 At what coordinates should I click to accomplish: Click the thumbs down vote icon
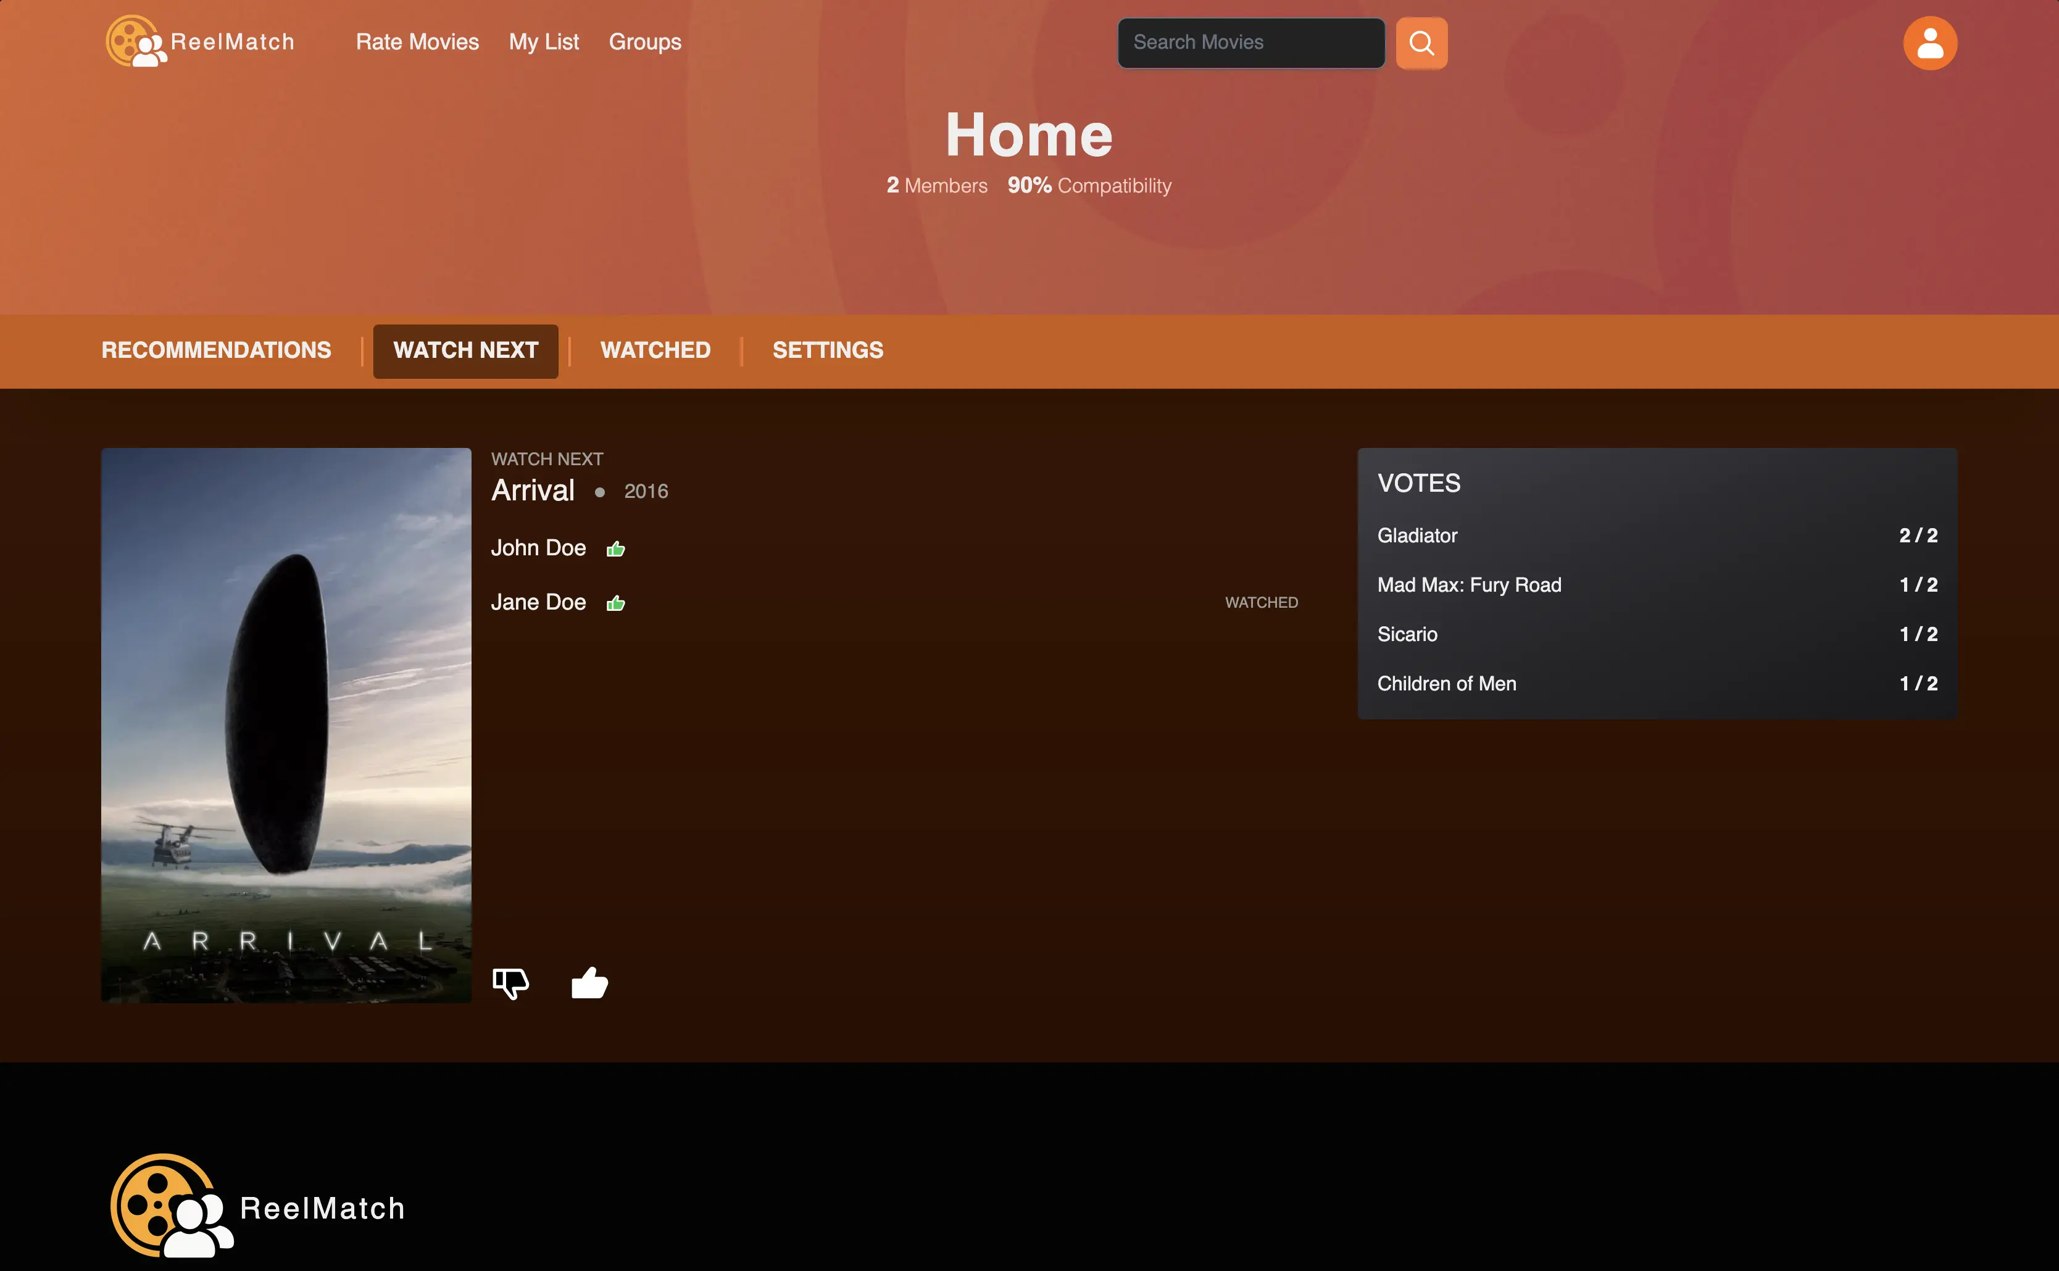(x=510, y=982)
